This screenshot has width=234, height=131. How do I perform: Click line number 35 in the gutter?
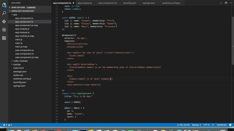pyautogui.click(x=57, y=79)
